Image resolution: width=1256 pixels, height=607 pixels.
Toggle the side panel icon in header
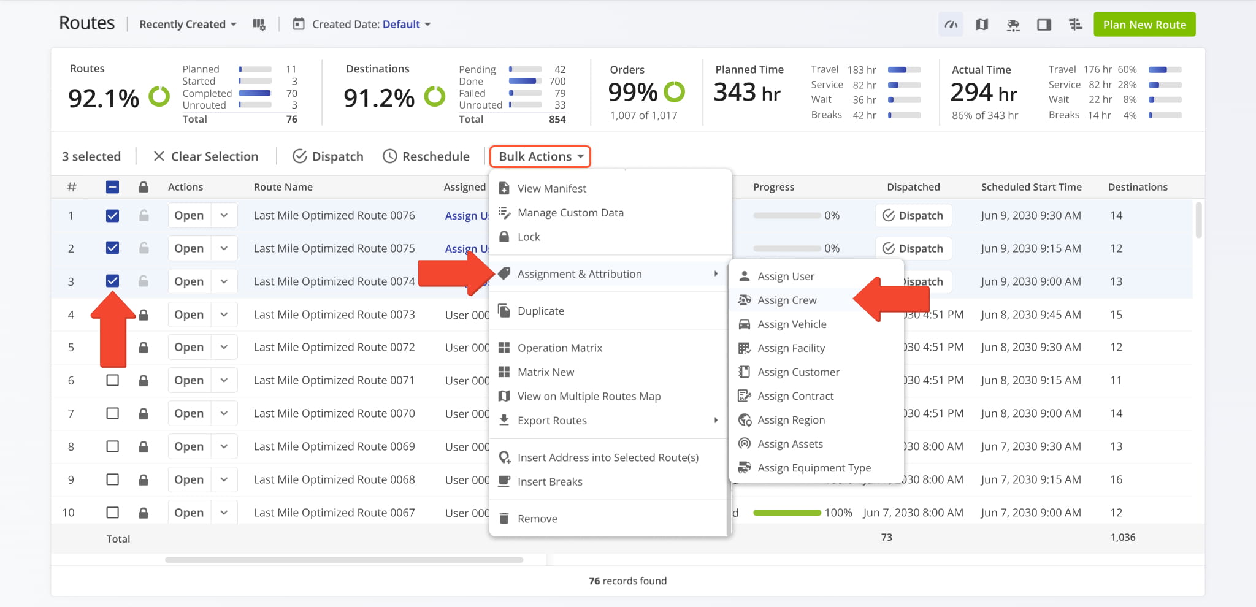(1044, 25)
